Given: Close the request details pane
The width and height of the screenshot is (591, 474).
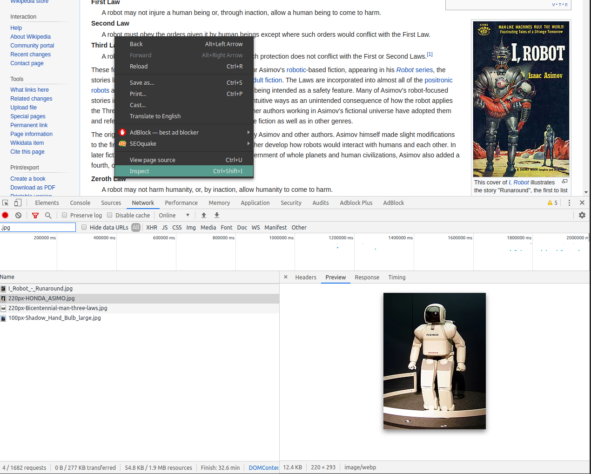Looking at the screenshot, I should coord(286,277).
